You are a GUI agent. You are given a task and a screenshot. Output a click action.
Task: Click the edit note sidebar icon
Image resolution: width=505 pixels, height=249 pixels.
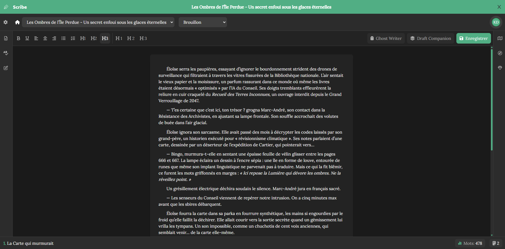click(x=6, y=68)
